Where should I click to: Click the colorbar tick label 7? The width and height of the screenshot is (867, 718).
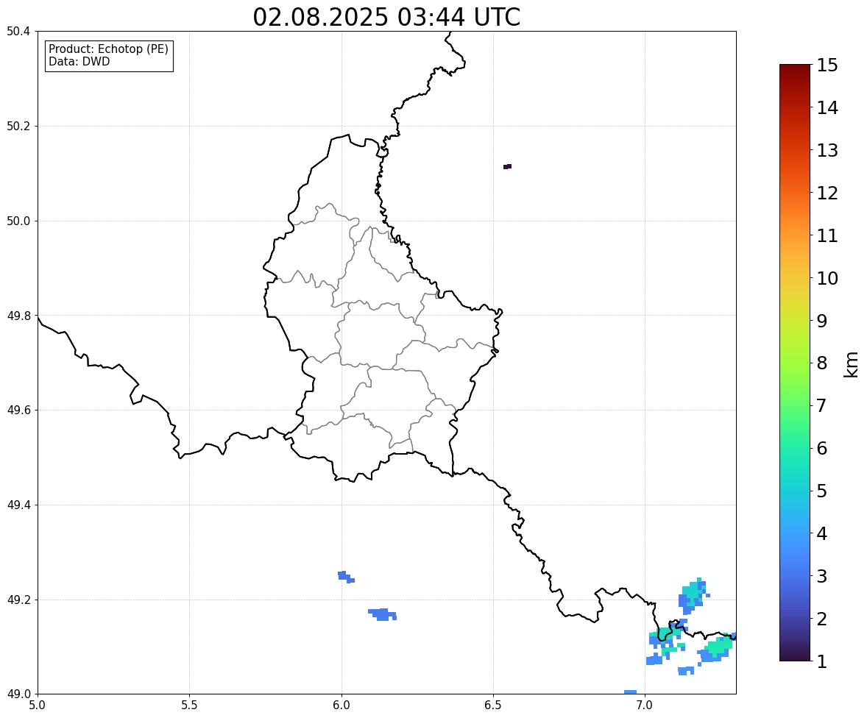point(822,405)
